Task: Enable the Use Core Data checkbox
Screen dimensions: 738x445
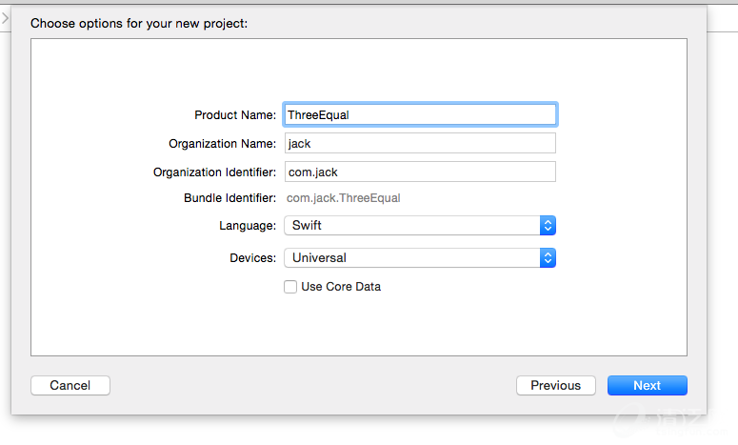Action: [x=290, y=287]
